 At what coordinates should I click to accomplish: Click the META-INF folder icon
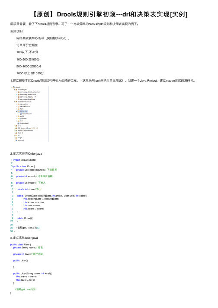pos(19,111)
